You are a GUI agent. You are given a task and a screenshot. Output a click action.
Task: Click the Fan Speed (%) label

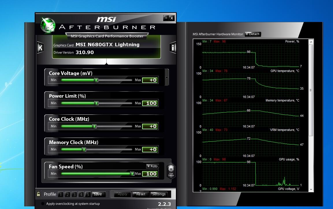pyautogui.click(x=66, y=167)
